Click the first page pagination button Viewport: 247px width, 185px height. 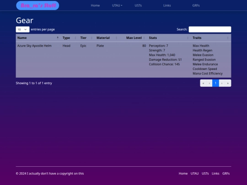coord(203,83)
